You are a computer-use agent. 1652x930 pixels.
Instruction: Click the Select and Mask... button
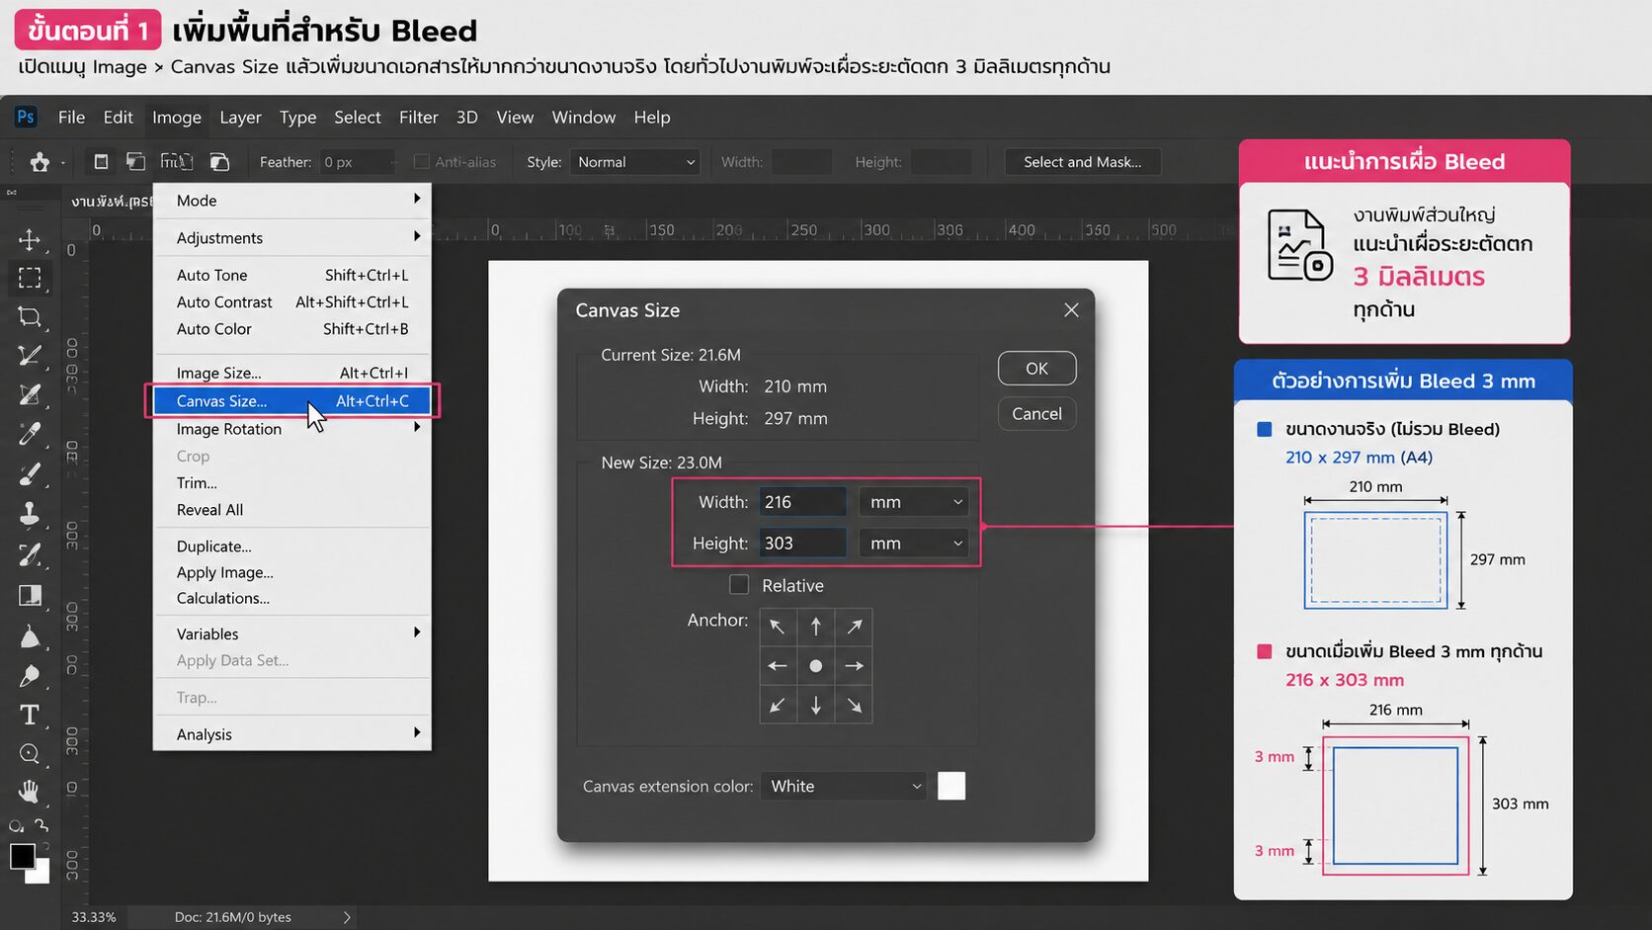coord(1083,162)
